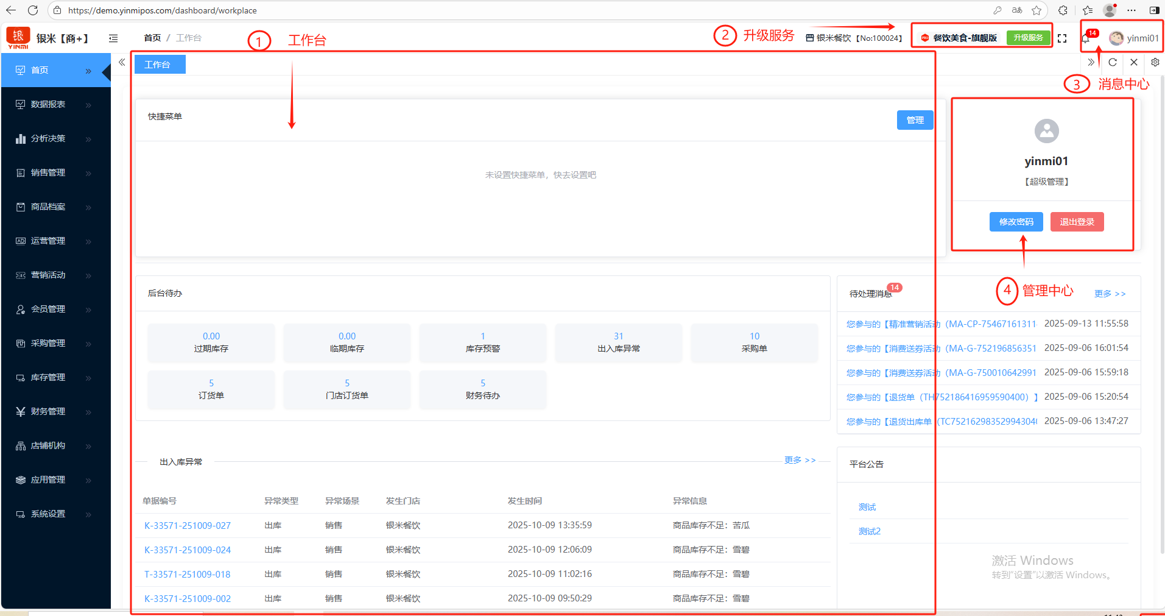The width and height of the screenshot is (1165, 616).
Task: Click the browser back arrow
Action: point(11,10)
